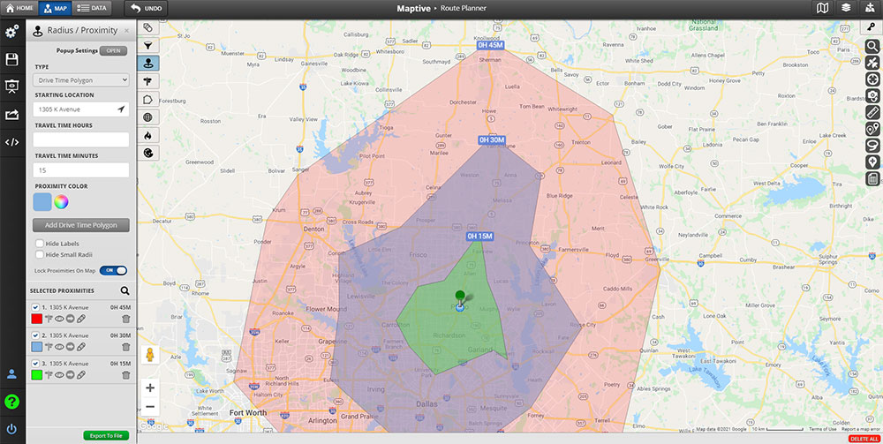
Task: Click the green help question mark
Action: click(11, 402)
